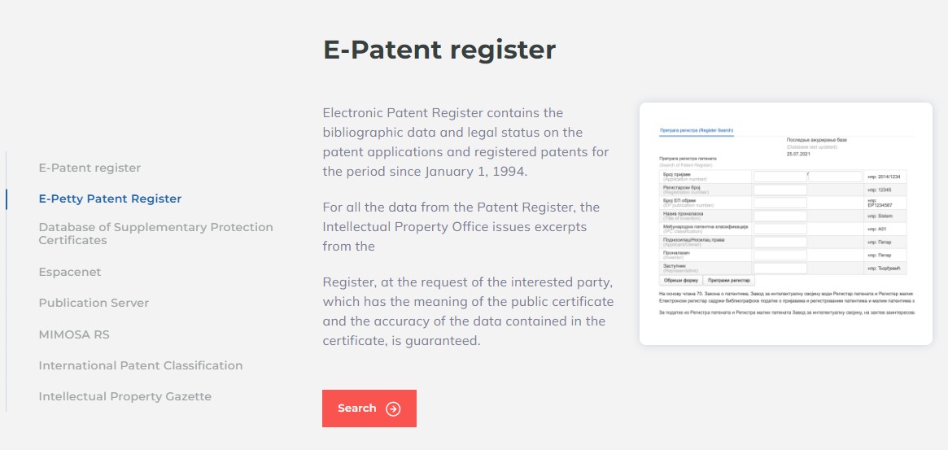948x450 pixels.
Task: Open International Patent Classification link
Action: 140,365
